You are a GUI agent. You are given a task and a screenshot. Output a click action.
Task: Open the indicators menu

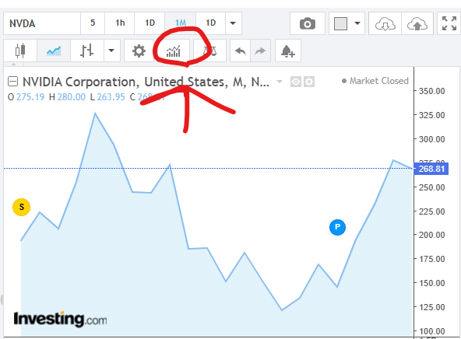173,51
